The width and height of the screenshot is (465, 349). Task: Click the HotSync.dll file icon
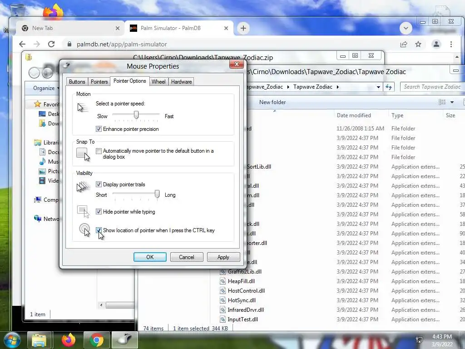click(x=223, y=300)
